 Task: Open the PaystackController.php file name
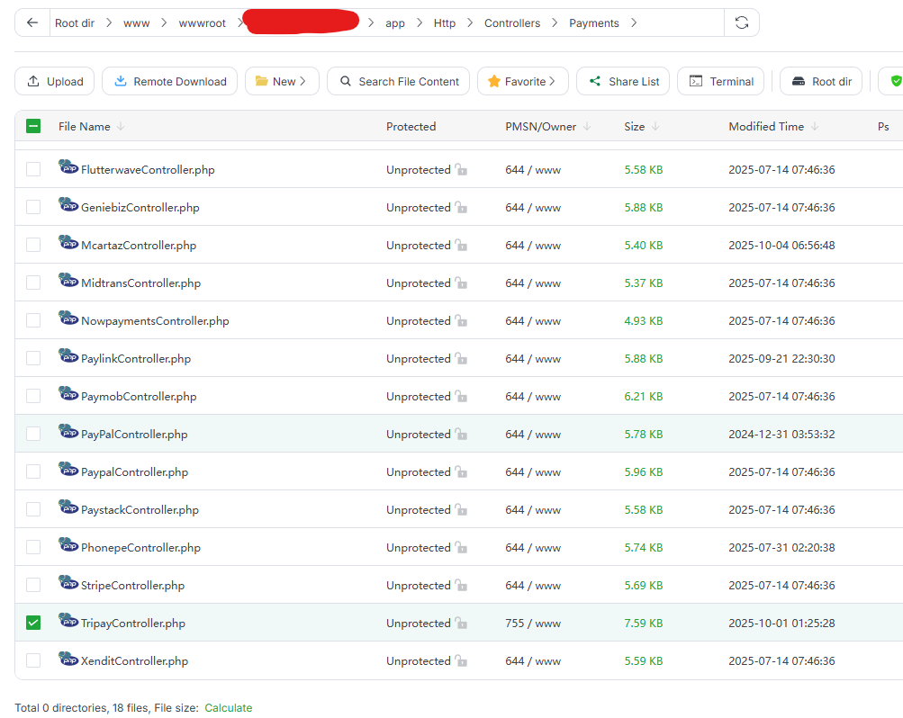pos(140,510)
